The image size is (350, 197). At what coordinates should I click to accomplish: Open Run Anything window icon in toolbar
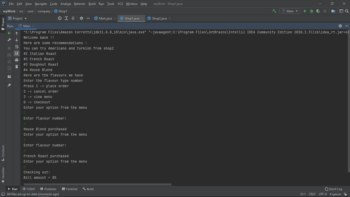coord(341,11)
